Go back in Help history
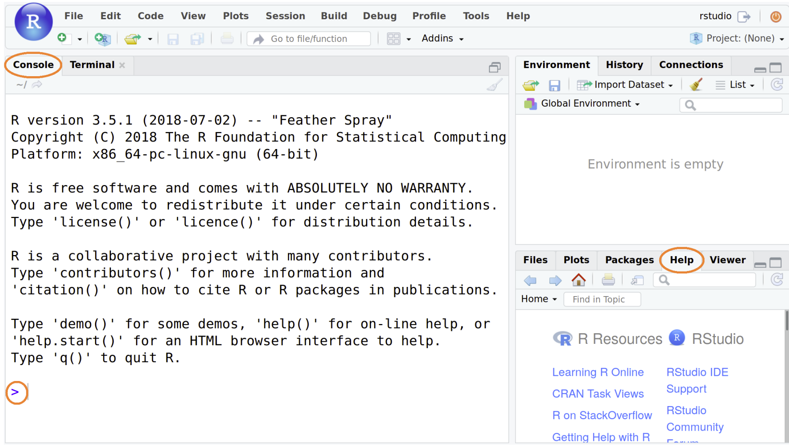The height and width of the screenshot is (448, 789). [x=531, y=280]
